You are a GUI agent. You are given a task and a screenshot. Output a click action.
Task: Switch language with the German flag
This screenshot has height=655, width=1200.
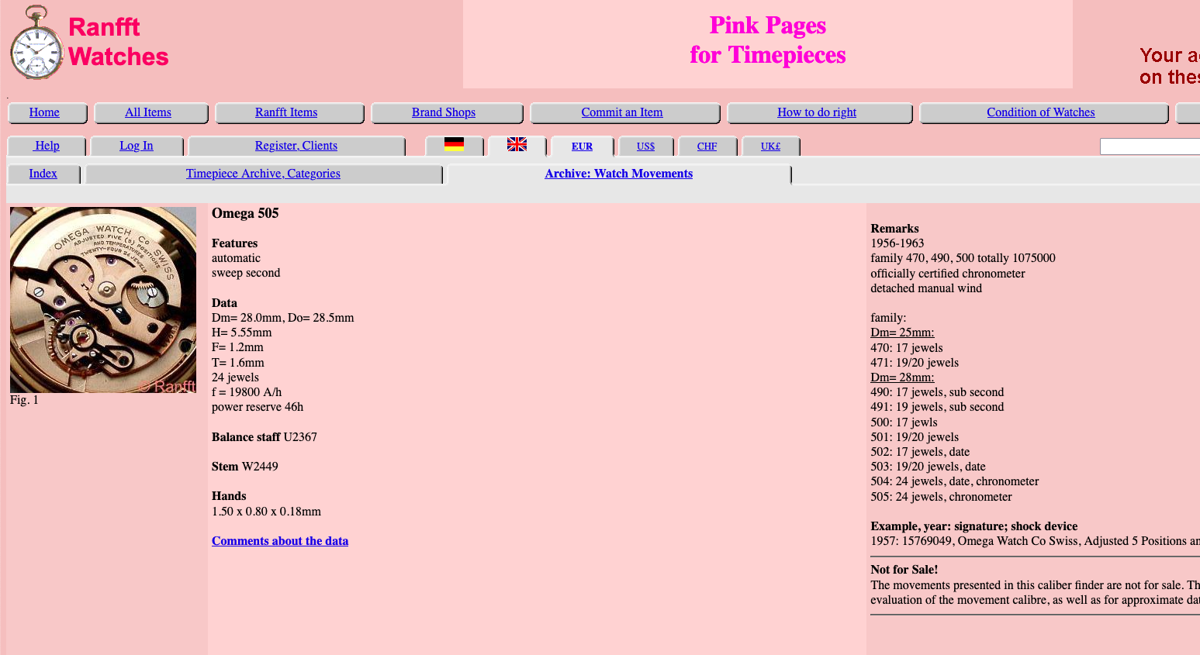454,145
